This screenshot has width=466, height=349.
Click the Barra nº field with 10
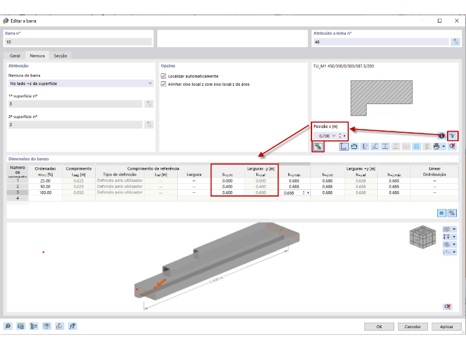click(x=78, y=42)
